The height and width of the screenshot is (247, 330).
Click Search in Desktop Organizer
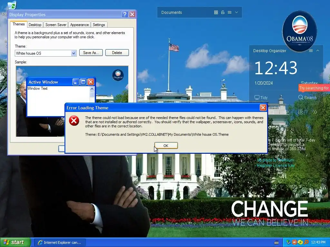[307, 97]
